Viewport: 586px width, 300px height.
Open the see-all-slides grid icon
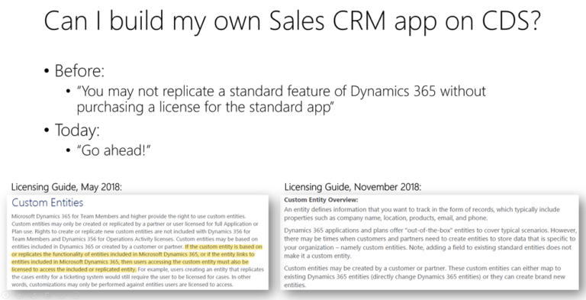coord(47,295)
